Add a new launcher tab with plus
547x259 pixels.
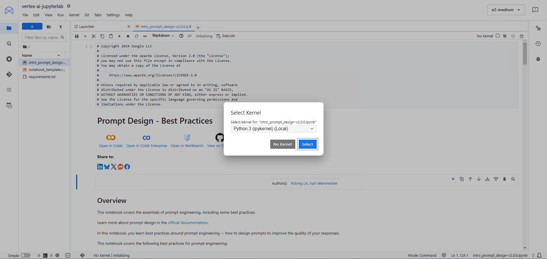point(198,27)
